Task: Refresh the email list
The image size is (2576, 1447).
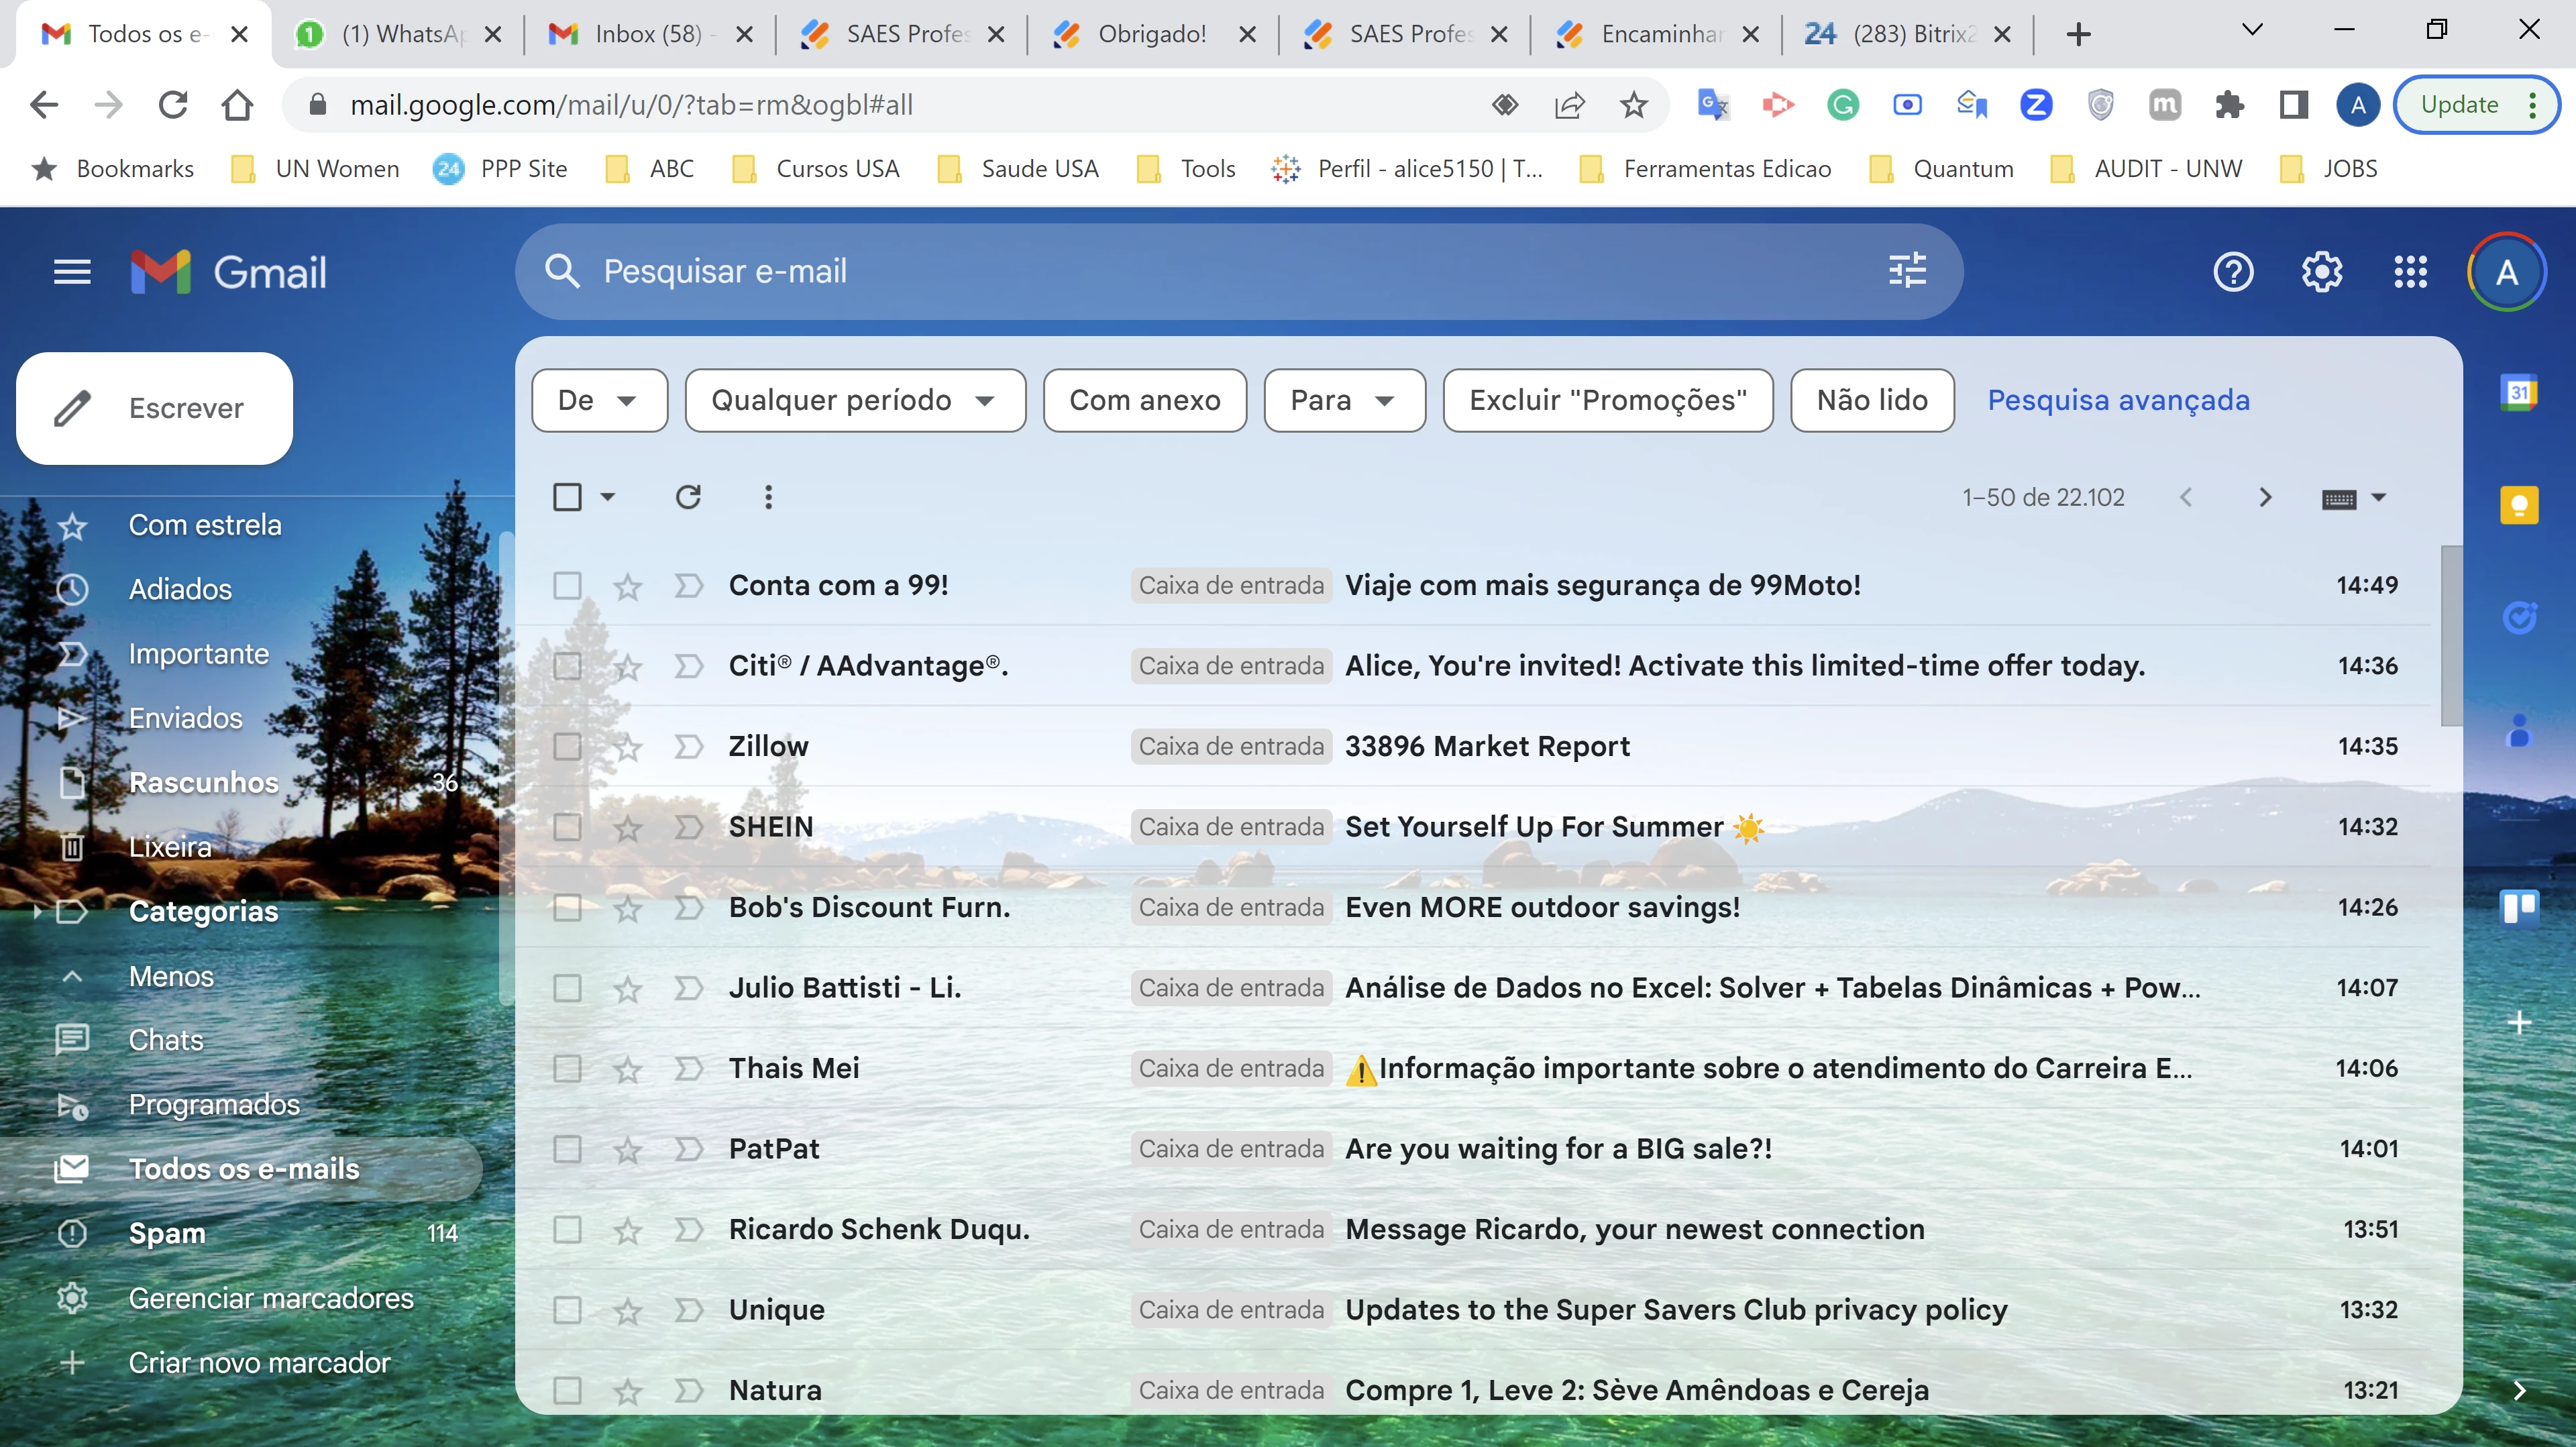Action: click(x=688, y=497)
